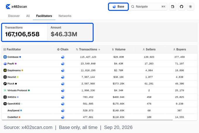The height and width of the screenshot is (133, 199).
Task: Click the Chain column header
Action: tap(63, 49)
